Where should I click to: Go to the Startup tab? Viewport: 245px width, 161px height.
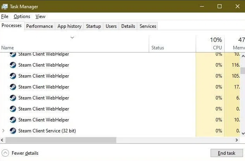94,26
